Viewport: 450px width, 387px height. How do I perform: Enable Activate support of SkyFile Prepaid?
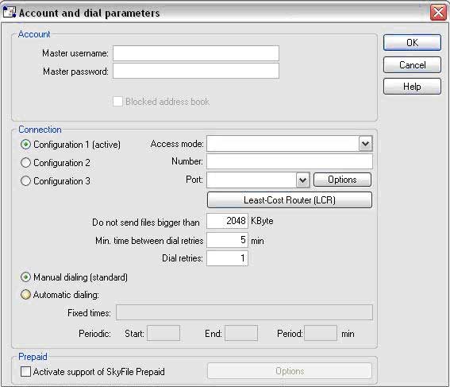tap(25, 371)
